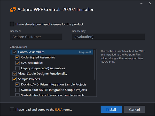Uncheck Docking/MDI Prism Integration Sample Projects

(17, 85)
